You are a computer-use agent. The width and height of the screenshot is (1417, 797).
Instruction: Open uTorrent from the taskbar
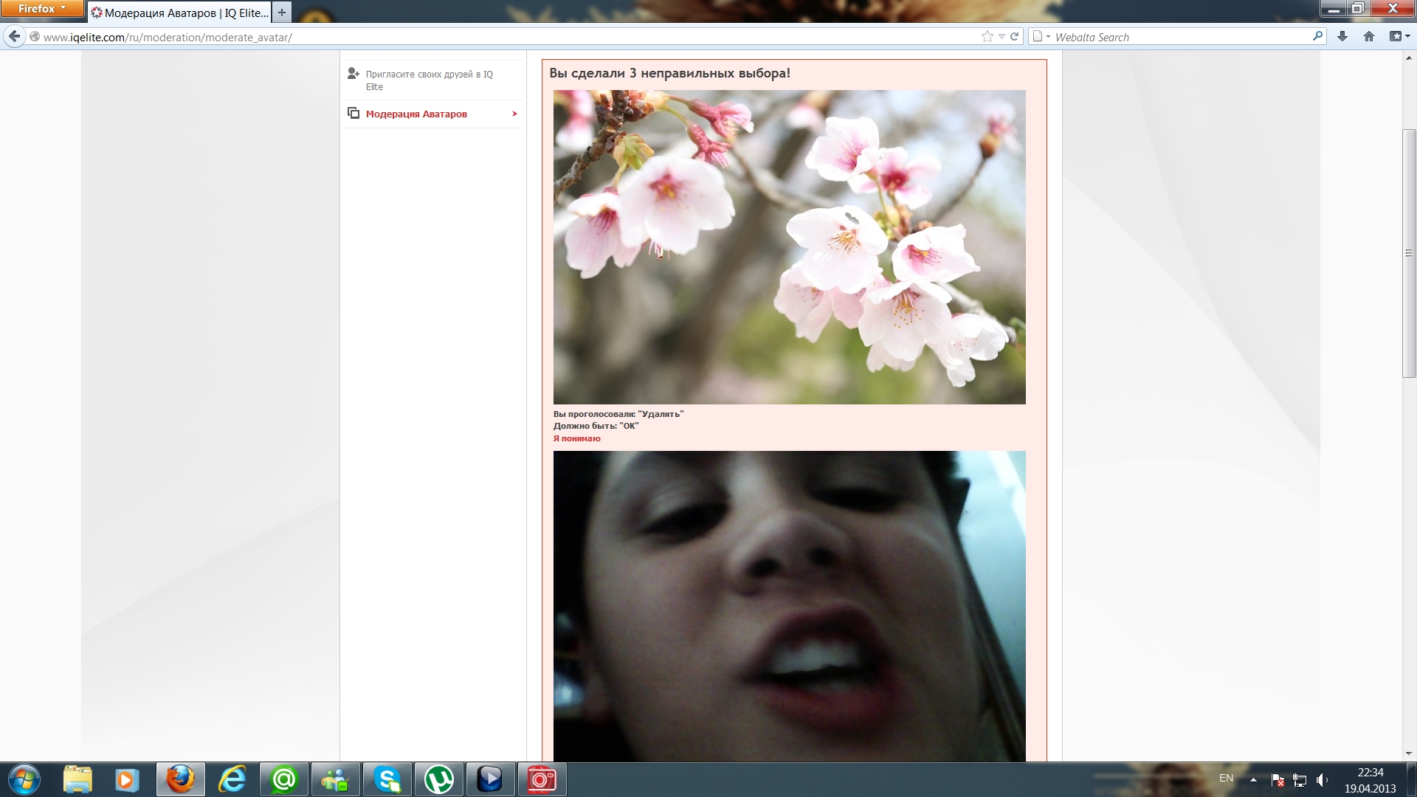[x=439, y=779]
